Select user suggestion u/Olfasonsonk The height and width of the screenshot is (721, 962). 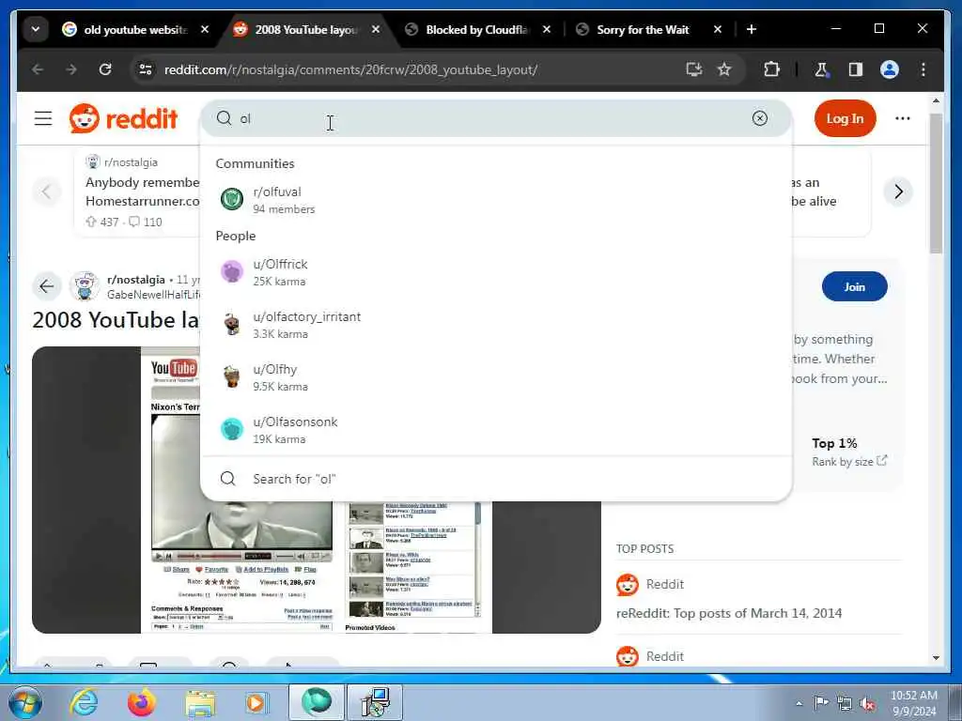pos(496,430)
